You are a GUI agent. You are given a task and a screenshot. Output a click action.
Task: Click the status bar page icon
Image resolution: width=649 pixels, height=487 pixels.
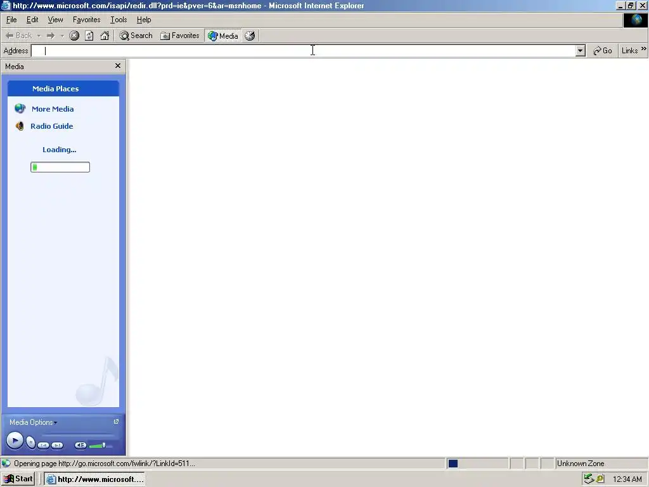6,464
